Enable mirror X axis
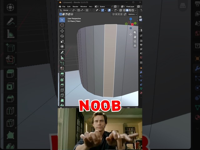Screen dimensions: 200x150 pos(116,14)
